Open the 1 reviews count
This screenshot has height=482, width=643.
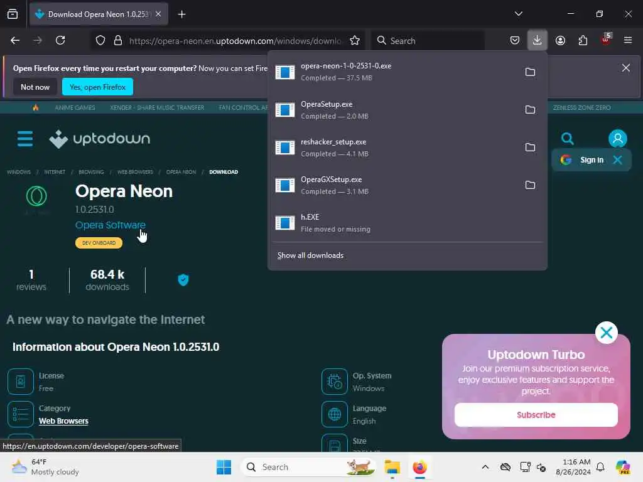(x=31, y=281)
